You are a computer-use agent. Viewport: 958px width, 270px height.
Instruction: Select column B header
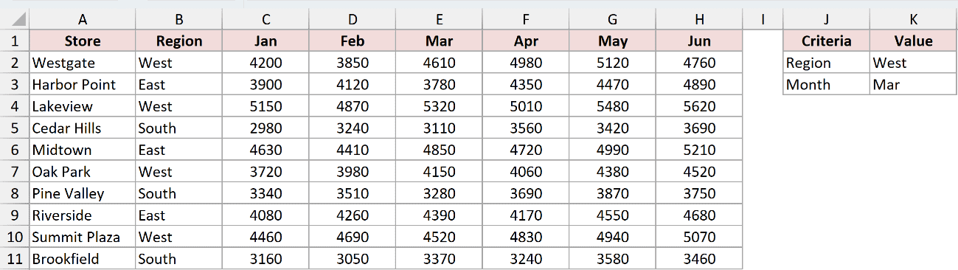(179, 20)
